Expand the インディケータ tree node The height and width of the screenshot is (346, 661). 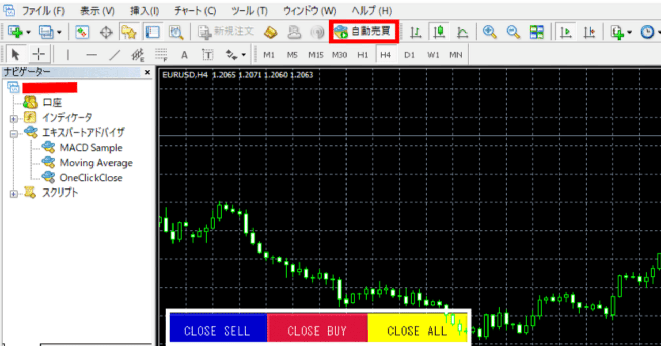tap(13, 118)
